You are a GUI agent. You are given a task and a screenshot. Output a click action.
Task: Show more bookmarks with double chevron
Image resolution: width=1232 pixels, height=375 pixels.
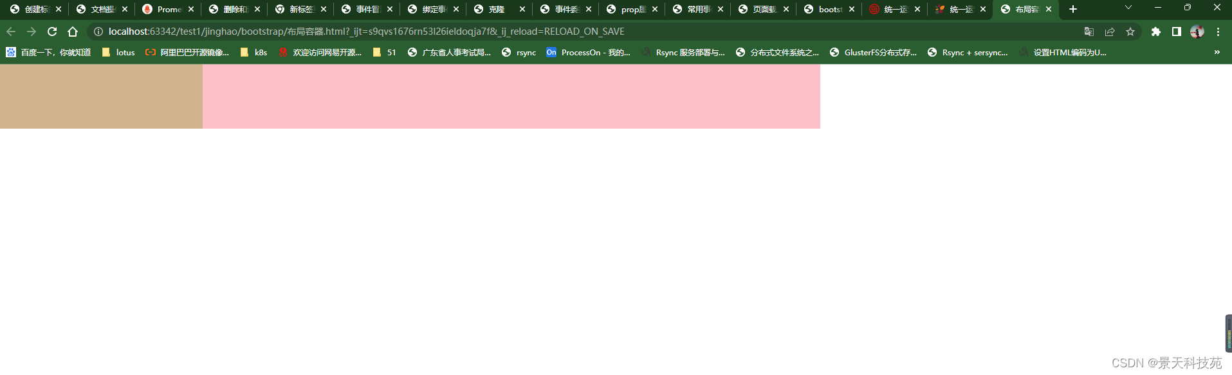pos(1217,52)
